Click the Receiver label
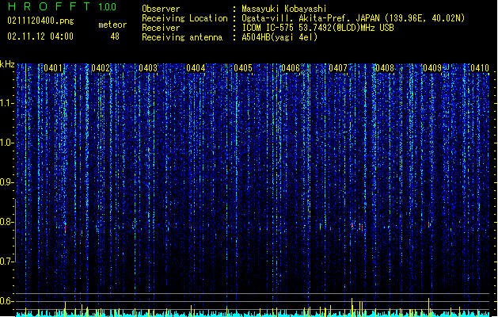This screenshot has width=498, height=317. (161, 28)
